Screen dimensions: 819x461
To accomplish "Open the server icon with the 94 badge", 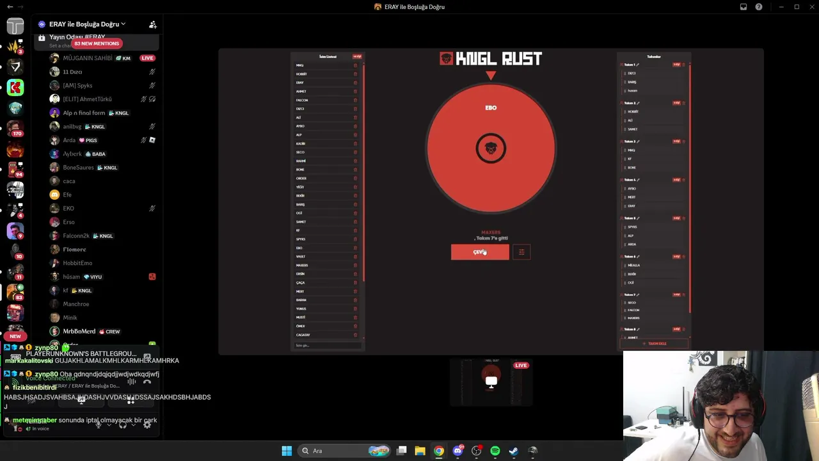I will coord(15,169).
